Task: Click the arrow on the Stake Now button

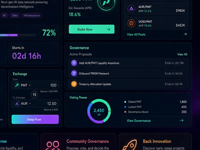Action: tap(108, 29)
